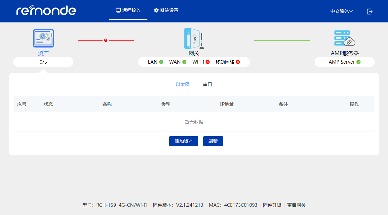Click the 添加资产 button
The width and height of the screenshot is (388, 215).
coord(184,141)
